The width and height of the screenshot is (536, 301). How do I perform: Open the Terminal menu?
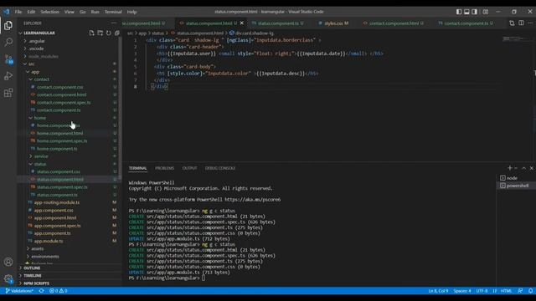(113, 12)
